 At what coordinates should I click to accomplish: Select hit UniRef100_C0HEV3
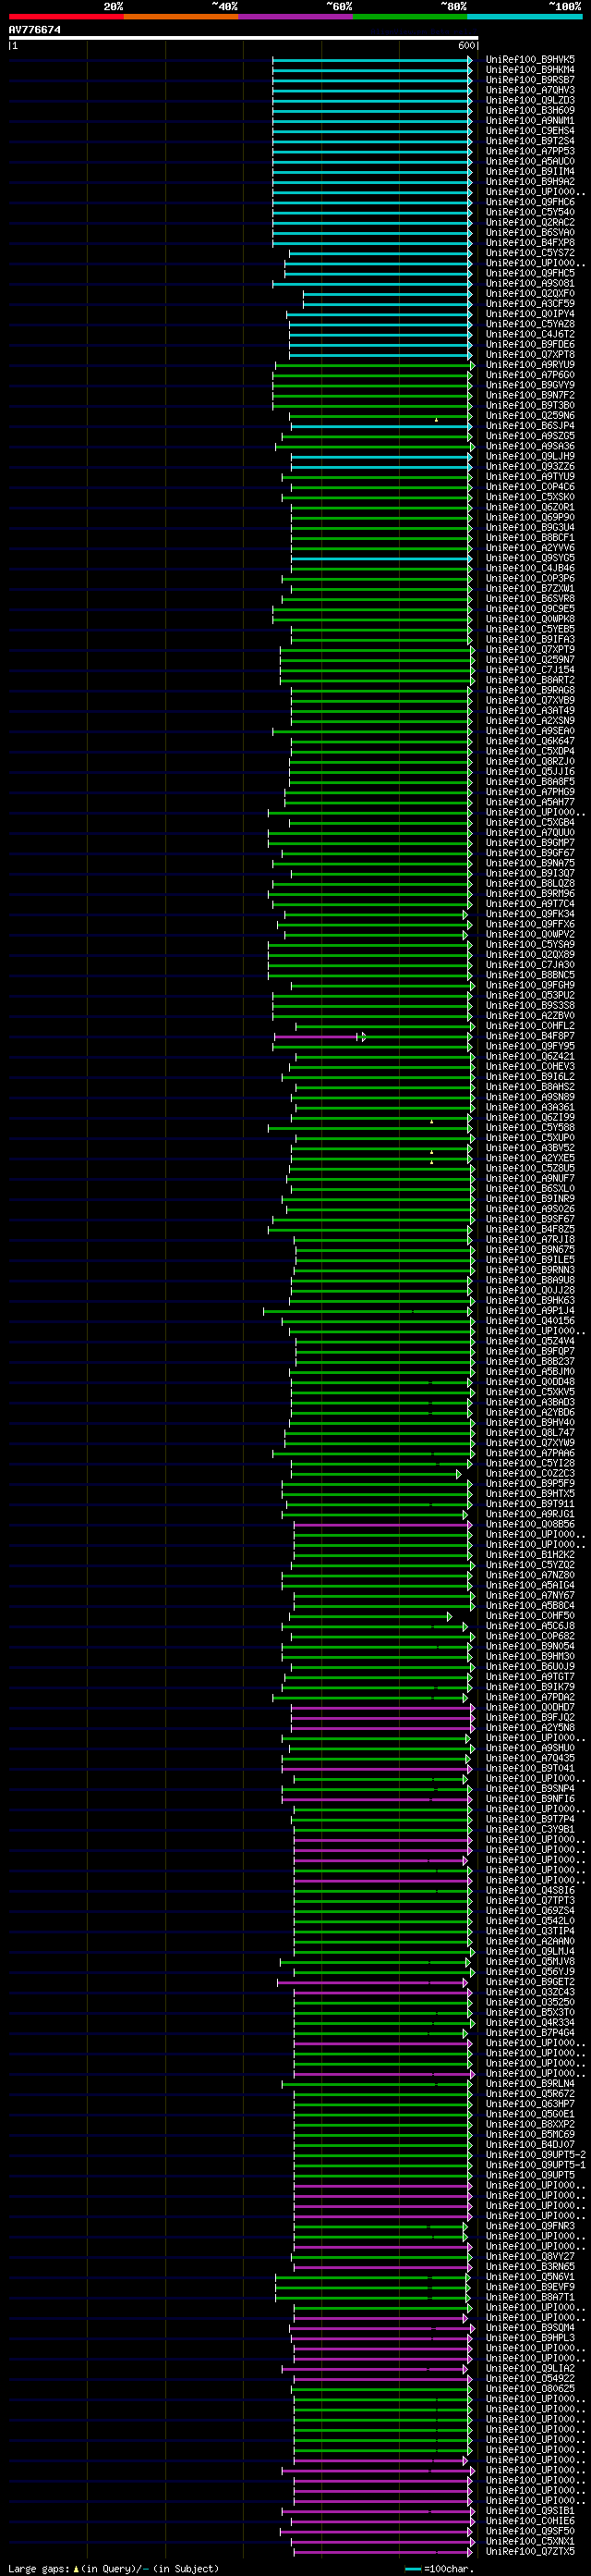click(x=530, y=1066)
